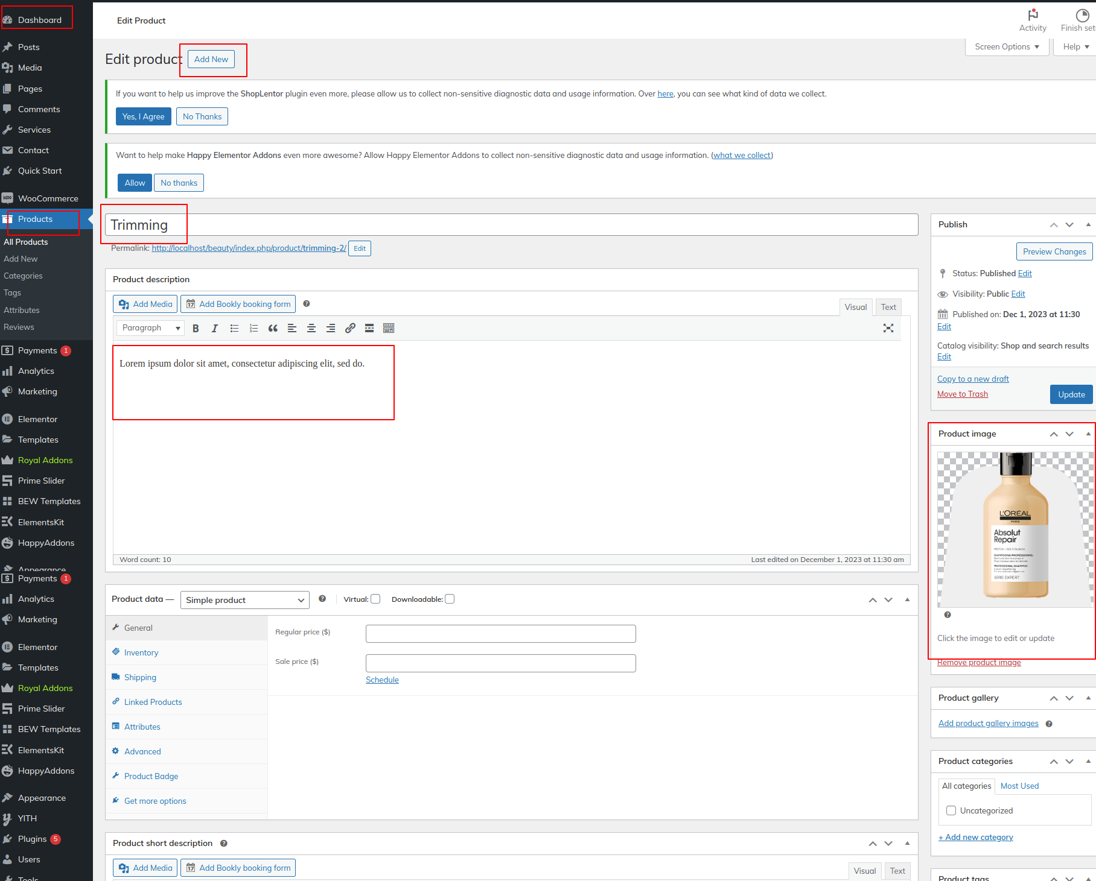This screenshot has width=1096, height=881.
Task: Click into the Regular price field
Action: pyautogui.click(x=500, y=634)
